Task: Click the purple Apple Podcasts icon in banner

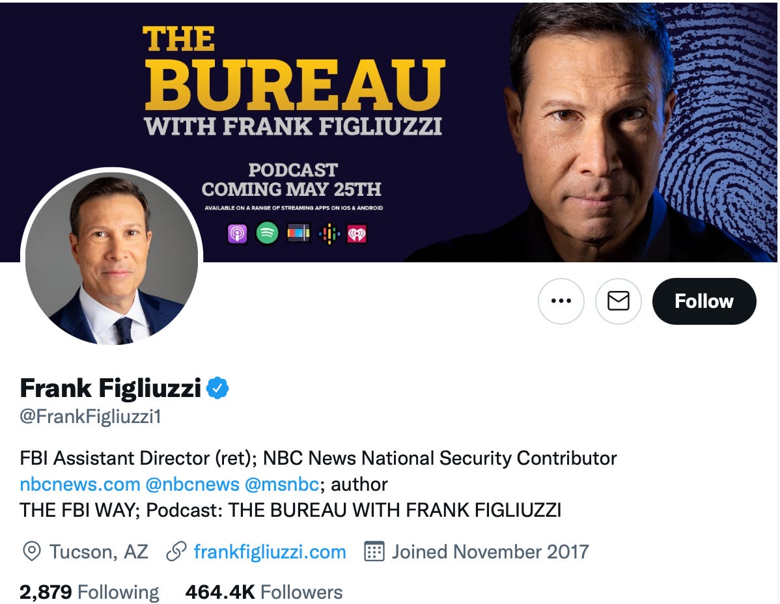Action: click(237, 233)
